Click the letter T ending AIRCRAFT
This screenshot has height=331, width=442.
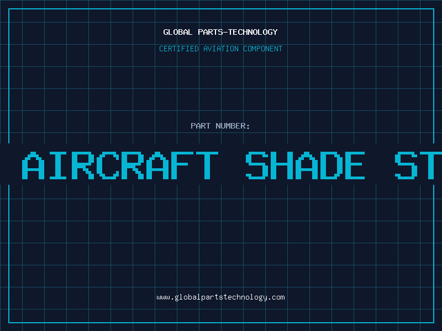point(207,165)
